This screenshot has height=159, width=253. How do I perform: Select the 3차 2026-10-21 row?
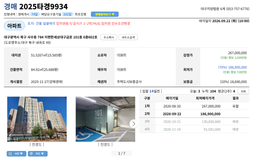coord(194,122)
